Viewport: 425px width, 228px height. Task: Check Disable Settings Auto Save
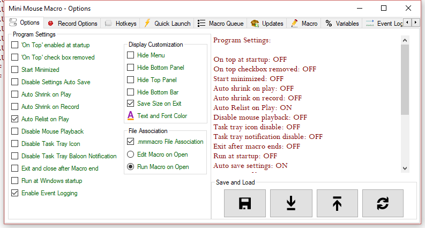coord(14,82)
